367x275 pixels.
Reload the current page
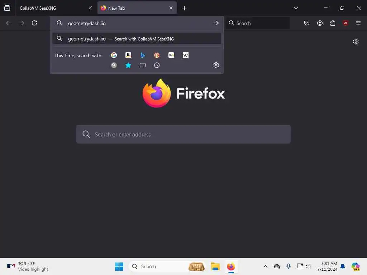(x=34, y=23)
